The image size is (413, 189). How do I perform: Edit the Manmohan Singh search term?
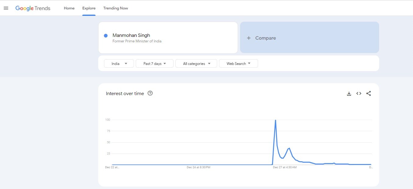(x=131, y=35)
